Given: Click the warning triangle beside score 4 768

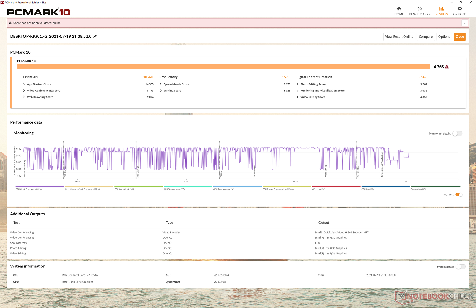Looking at the screenshot, I should point(447,67).
